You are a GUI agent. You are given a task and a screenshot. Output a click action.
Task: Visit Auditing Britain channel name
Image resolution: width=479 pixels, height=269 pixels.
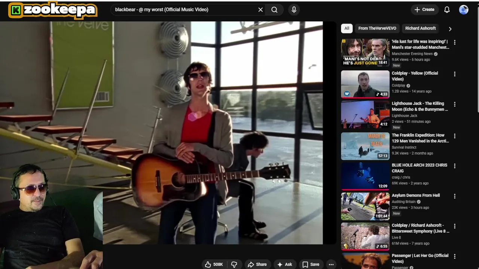click(404, 202)
